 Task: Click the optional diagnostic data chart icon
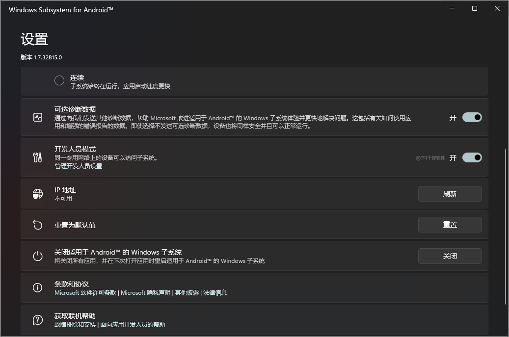[x=38, y=117]
